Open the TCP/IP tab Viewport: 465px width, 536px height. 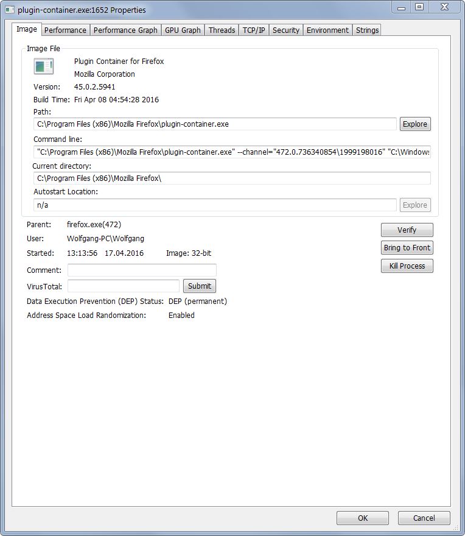coord(254,30)
